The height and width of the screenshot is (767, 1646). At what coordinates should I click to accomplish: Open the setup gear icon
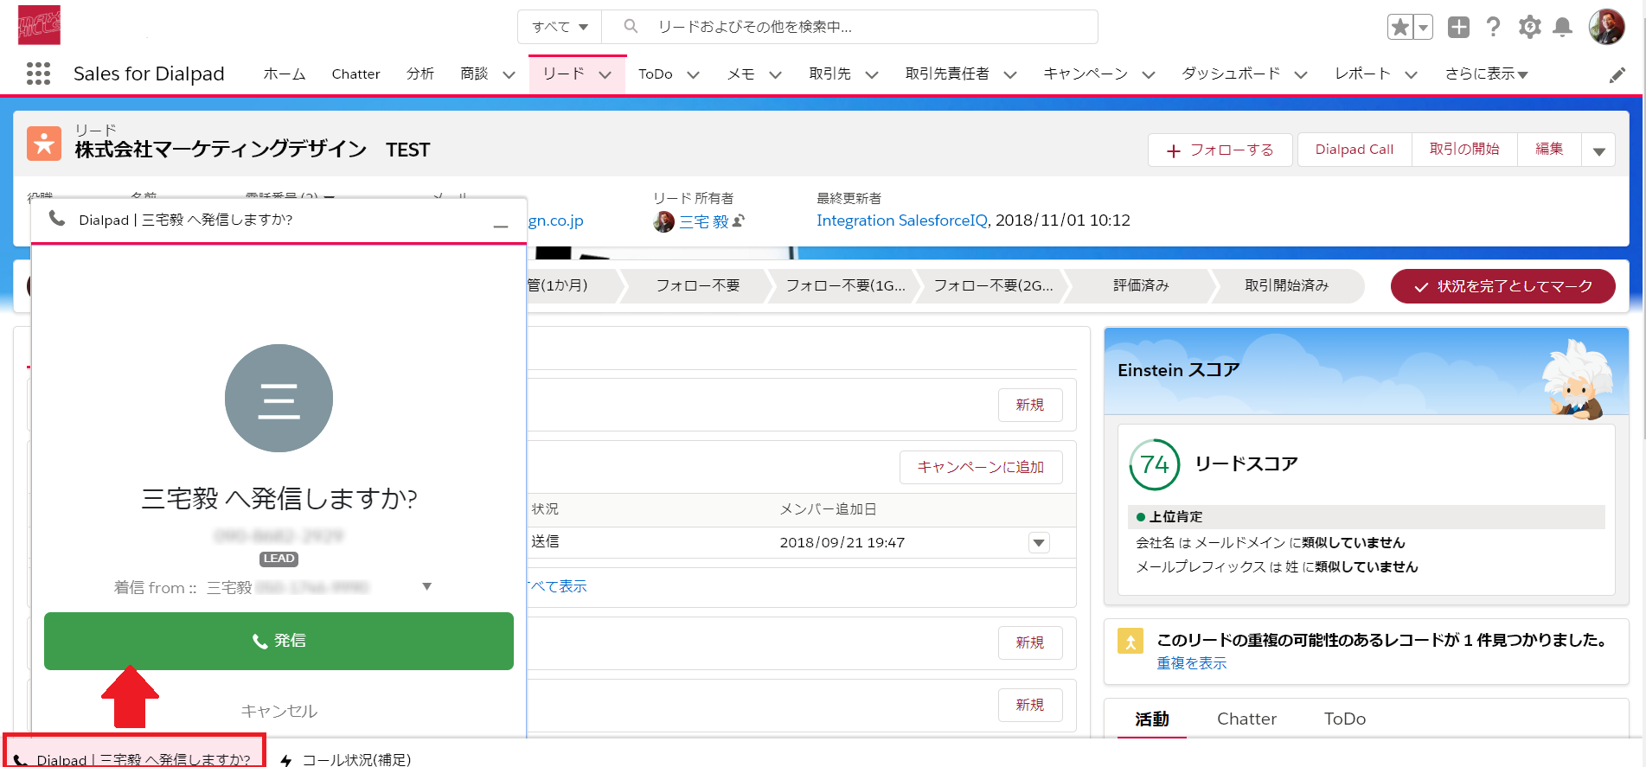pyautogui.click(x=1529, y=28)
